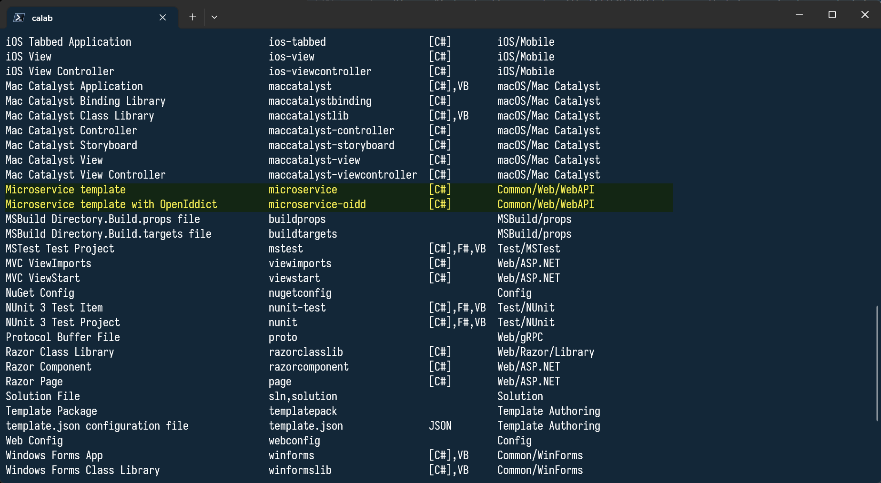Click the 'winformslib' short name
Screen dimensions: 881x483
(x=300, y=470)
